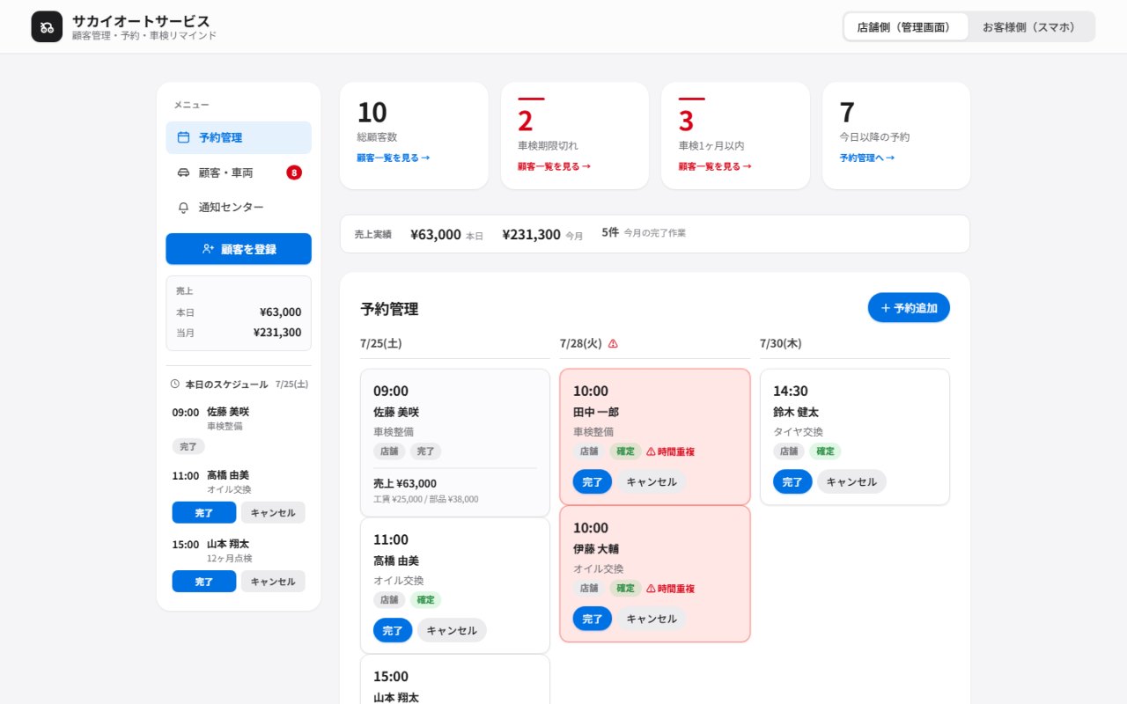Open 通知センター in the menu
1127x704 pixels.
[x=239, y=208]
